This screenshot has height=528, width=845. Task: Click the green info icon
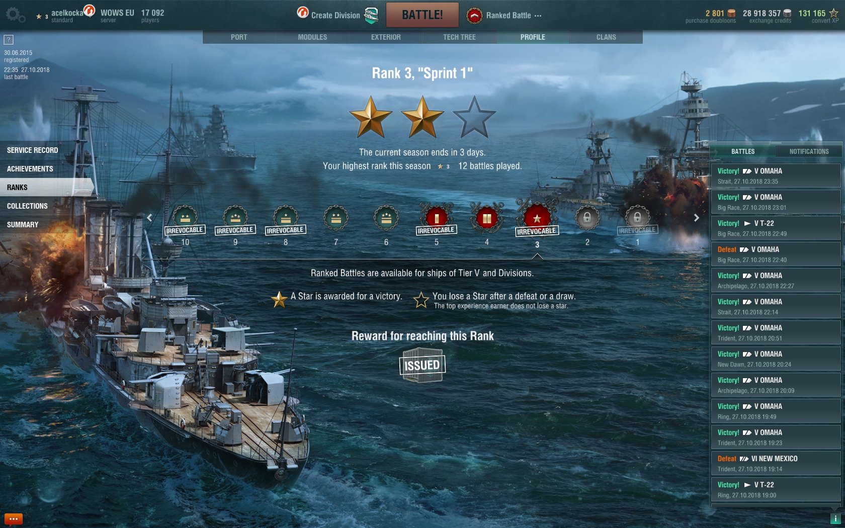[x=835, y=518]
